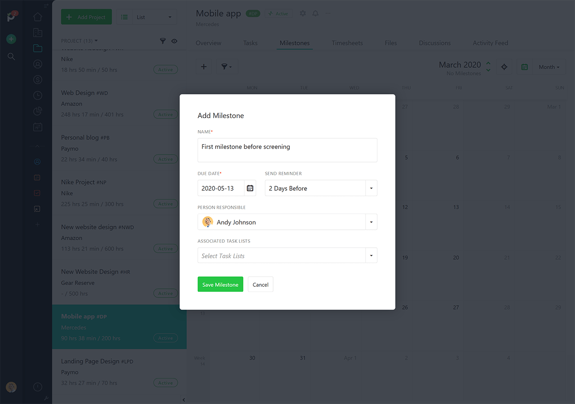
Task: Open the Discussions tab
Action: 435,43
